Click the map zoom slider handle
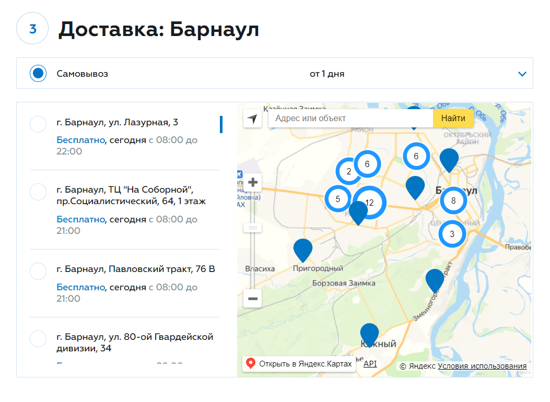Viewport: 550px width, 402px height. pyautogui.click(x=253, y=228)
